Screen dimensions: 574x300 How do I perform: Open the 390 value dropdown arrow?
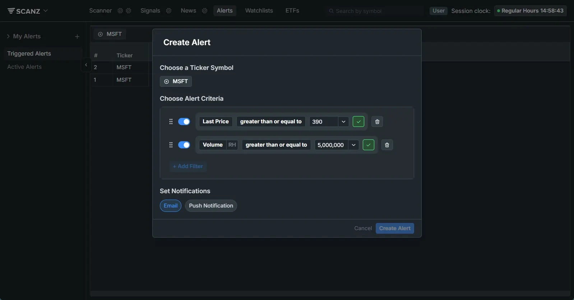343,122
